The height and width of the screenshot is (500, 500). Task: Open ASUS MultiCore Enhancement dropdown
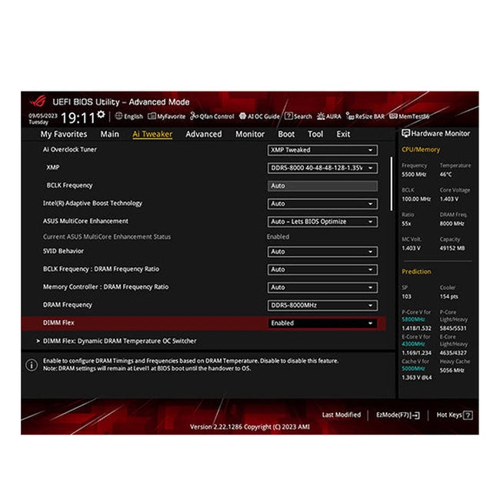pyautogui.click(x=323, y=222)
